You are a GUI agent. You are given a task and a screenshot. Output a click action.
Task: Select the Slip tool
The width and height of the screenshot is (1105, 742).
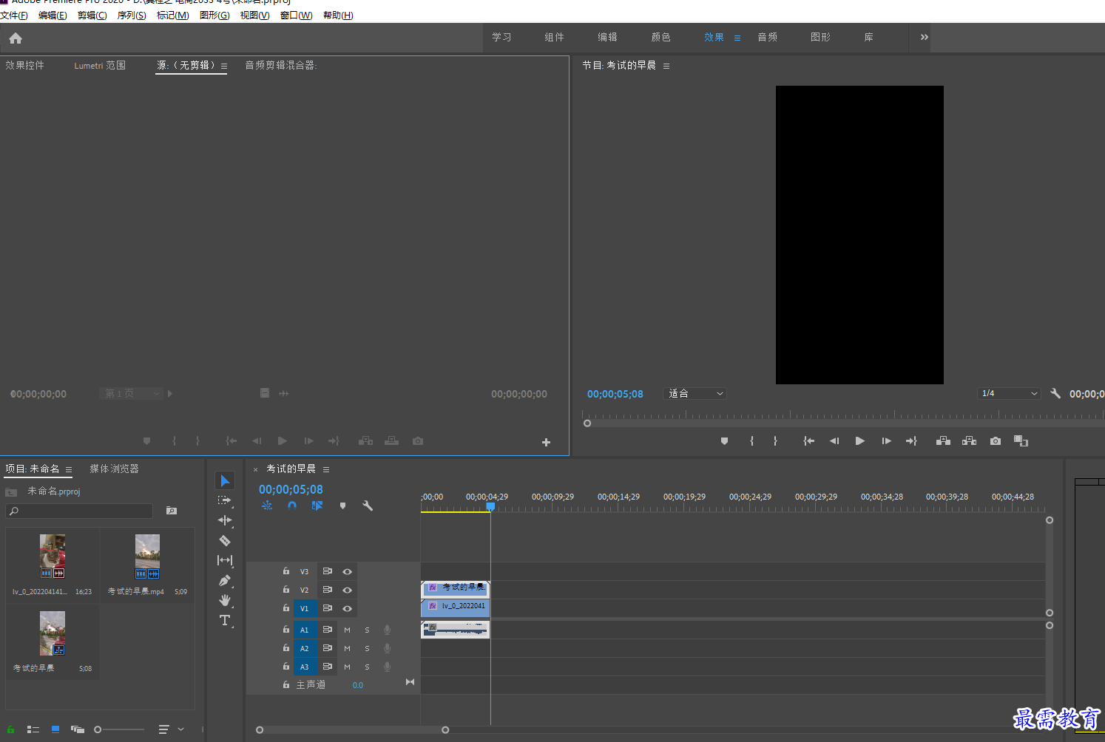[x=225, y=560]
